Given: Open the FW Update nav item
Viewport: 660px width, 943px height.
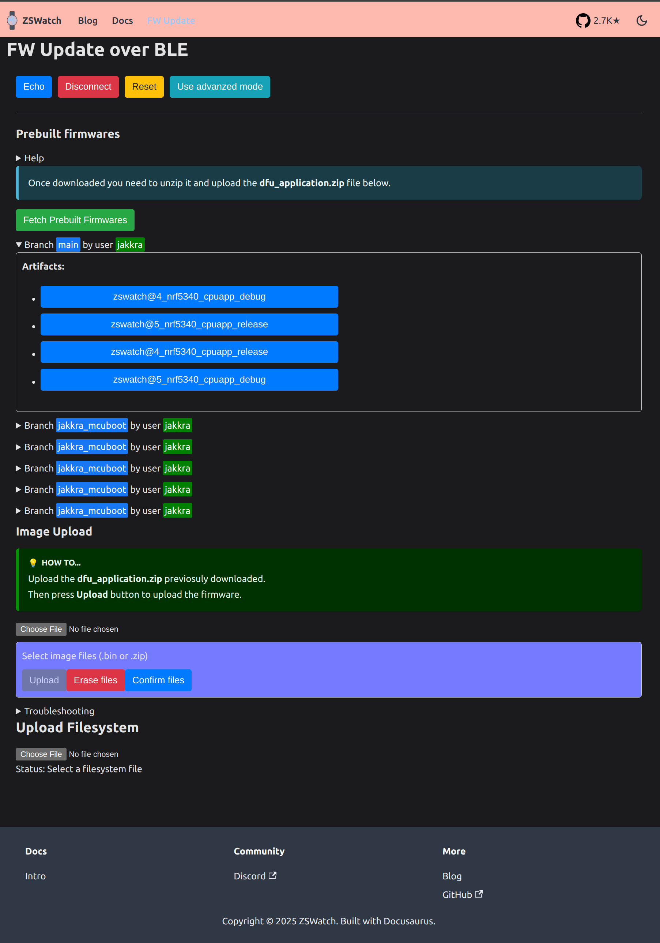Looking at the screenshot, I should click(x=171, y=20).
